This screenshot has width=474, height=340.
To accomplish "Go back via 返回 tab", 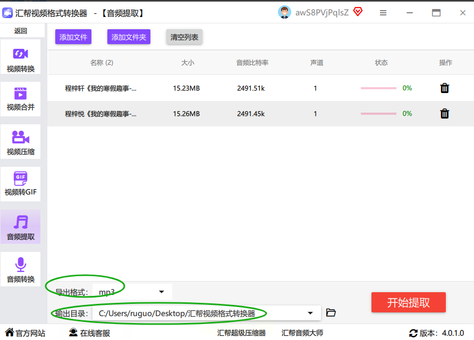I will click(21, 31).
